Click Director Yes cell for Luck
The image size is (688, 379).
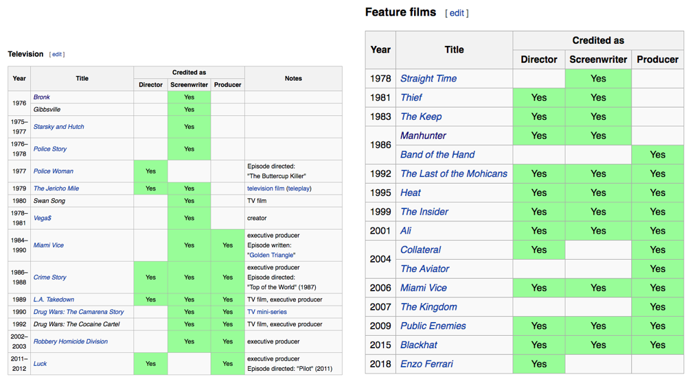[x=150, y=364]
